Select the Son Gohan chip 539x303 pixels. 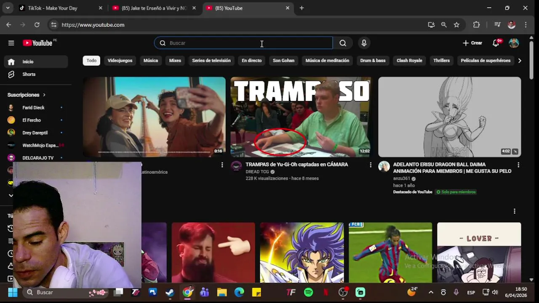pyautogui.click(x=283, y=61)
